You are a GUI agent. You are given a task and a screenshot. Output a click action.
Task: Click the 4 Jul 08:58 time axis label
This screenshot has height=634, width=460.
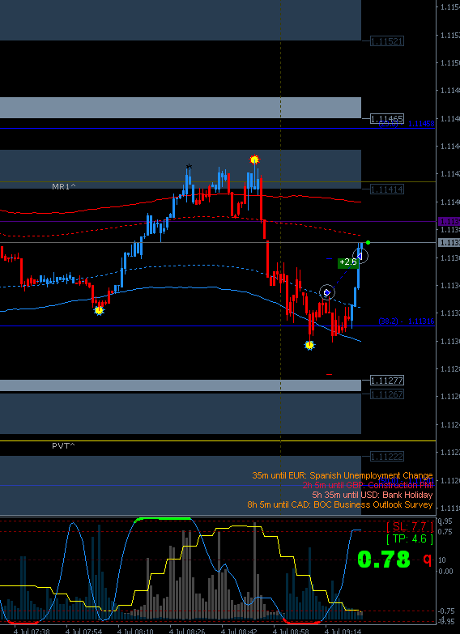pyautogui.click(x=292, y=631)
